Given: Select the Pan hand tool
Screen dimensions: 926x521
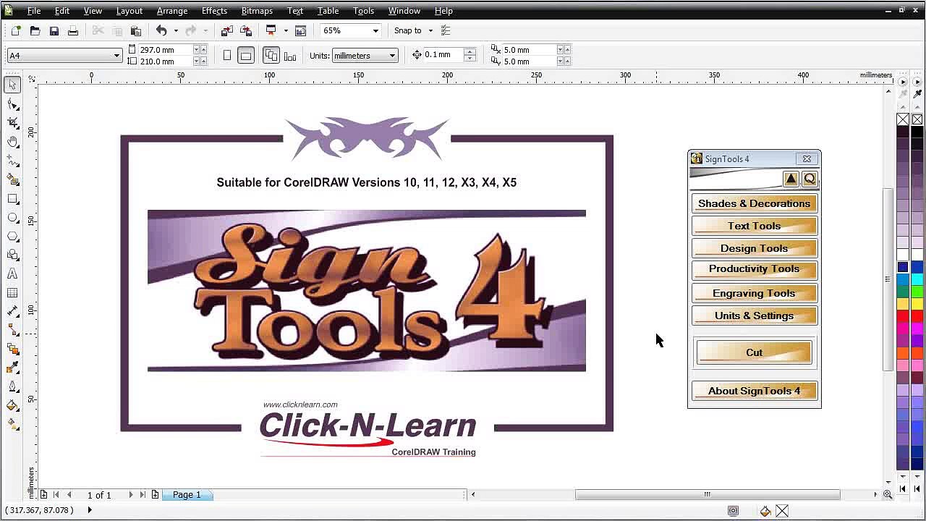Looking at the screenshot, I should (x=12, y=142).
